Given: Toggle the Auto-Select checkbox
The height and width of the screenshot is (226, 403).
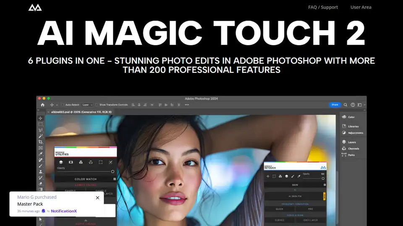Looking at the screenshot, I should (63, 105).
